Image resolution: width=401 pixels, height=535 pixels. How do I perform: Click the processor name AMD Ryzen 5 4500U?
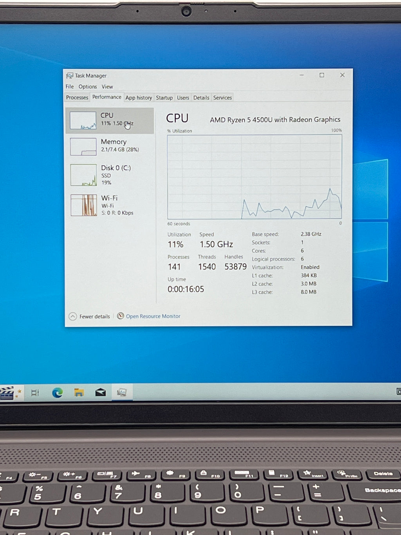pos(275,120)
